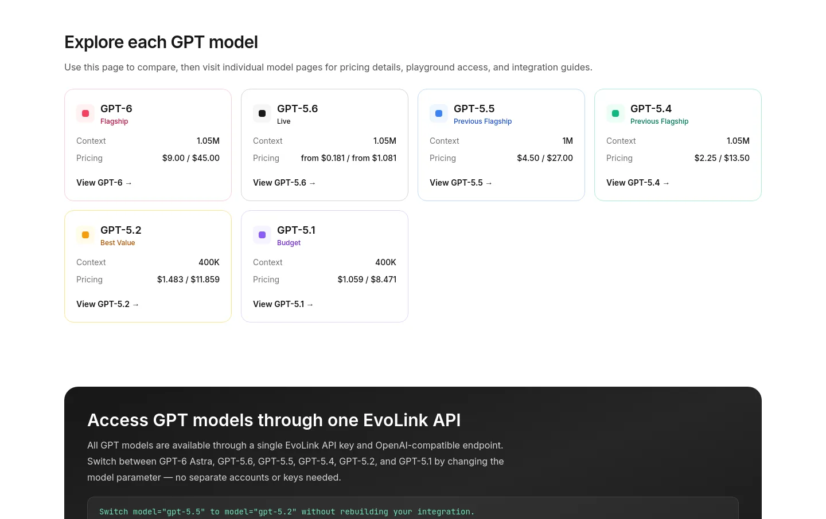
Task: Select the GPT-5.6 card title
Action: [297, 109]
